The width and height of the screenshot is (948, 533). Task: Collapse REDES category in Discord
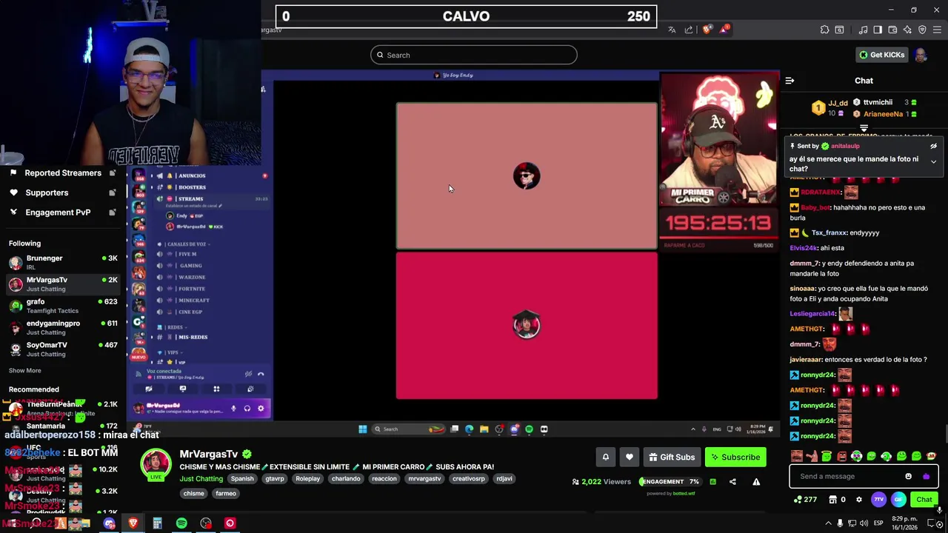click(x=171, y=326)
